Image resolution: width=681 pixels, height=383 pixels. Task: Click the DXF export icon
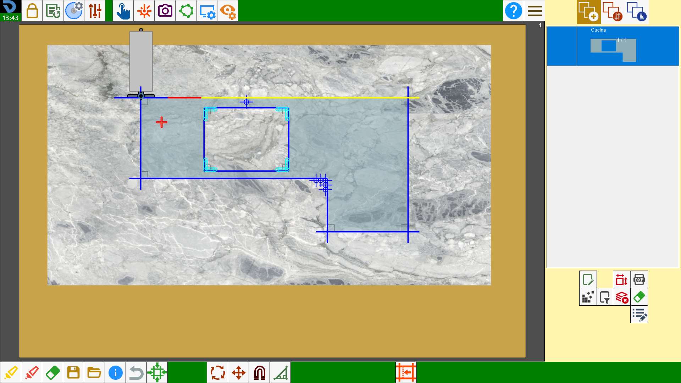point(639,279)
